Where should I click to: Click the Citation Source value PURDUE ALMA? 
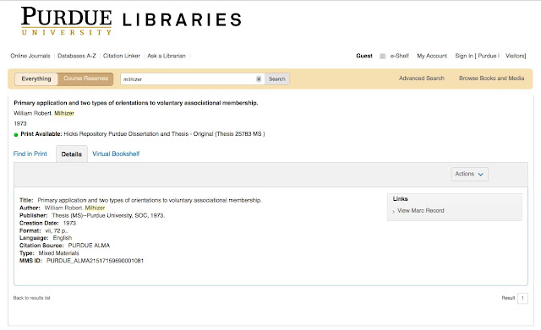89,246
